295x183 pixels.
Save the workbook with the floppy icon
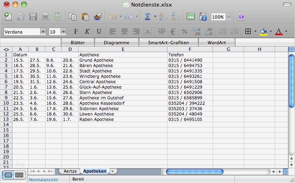coord(33,17)
